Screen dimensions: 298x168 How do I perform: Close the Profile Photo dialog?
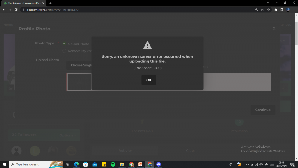click(274, 28)
